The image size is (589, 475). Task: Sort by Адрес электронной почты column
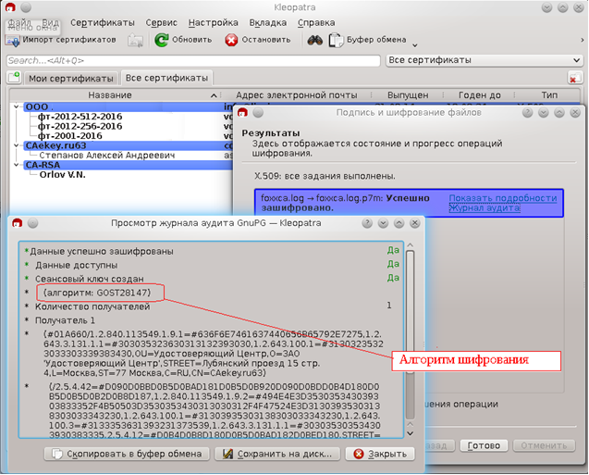pos(297,95)
